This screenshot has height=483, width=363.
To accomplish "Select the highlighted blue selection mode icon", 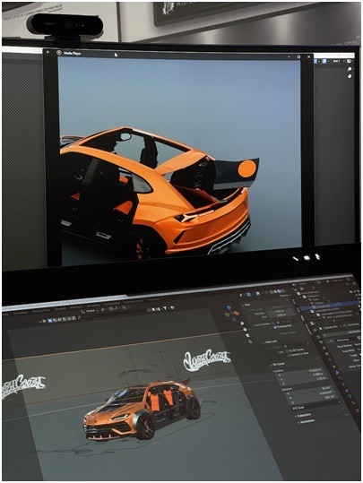I will pyautogui.click(x=49, y=320).
